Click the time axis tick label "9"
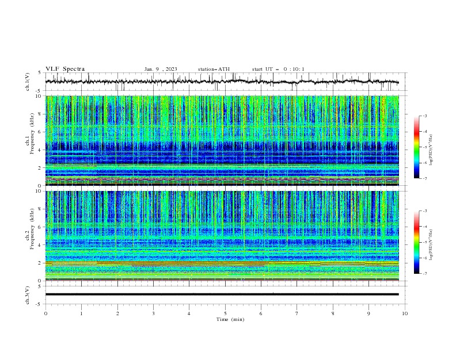 (368, 313)
